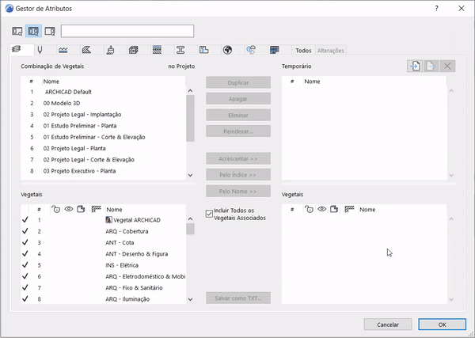Select 00 Modelo 3D layer combination
The height and width of the screenshot is (338, 475).
pyautogui.click(x=103, y=103)
